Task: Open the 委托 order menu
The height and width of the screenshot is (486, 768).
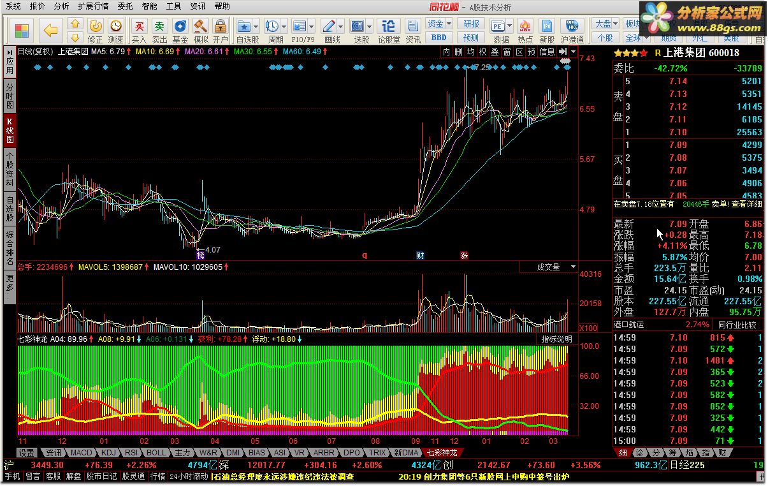Action: coord(126,6)
